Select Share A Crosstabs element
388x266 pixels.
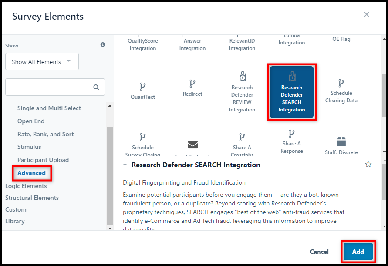242,145
